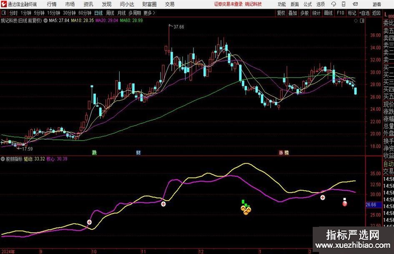Viewport: 394px width, 254px height.
Task: Open the customer service headset icon
Action: point(334,4)
